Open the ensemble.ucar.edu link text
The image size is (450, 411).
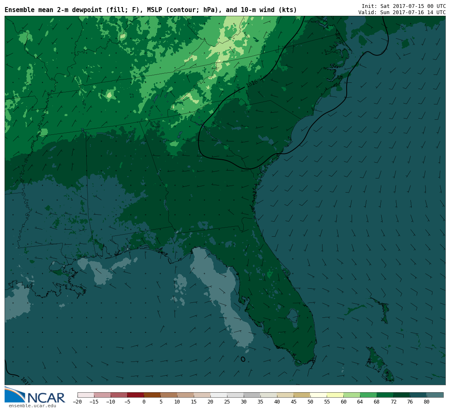[32, 406]
